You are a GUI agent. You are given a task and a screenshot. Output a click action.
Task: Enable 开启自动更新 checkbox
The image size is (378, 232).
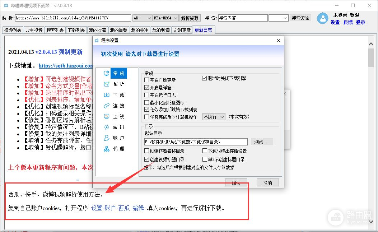[x=146, y=80]
